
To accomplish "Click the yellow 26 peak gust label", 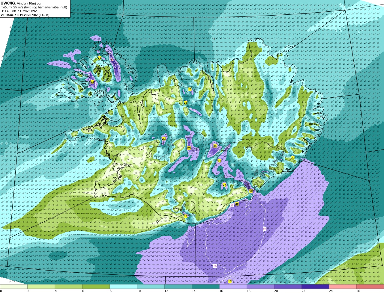I will point(219,161).
